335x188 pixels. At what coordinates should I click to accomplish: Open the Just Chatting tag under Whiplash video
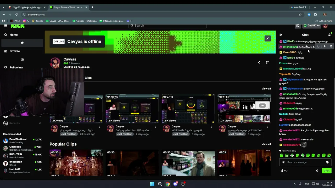pos(181,134)
